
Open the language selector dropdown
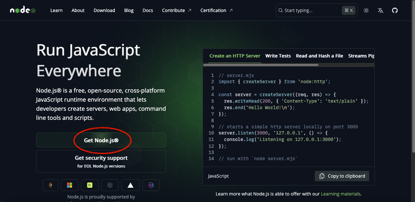coord(380,10)
